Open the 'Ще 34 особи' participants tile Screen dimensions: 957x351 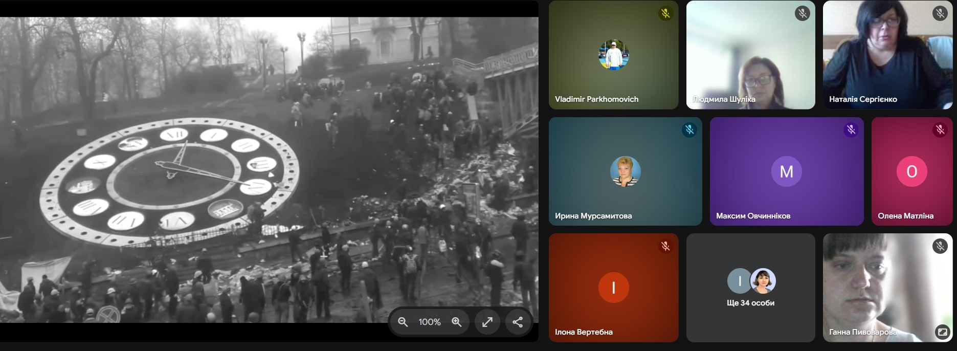click(750, 288)
